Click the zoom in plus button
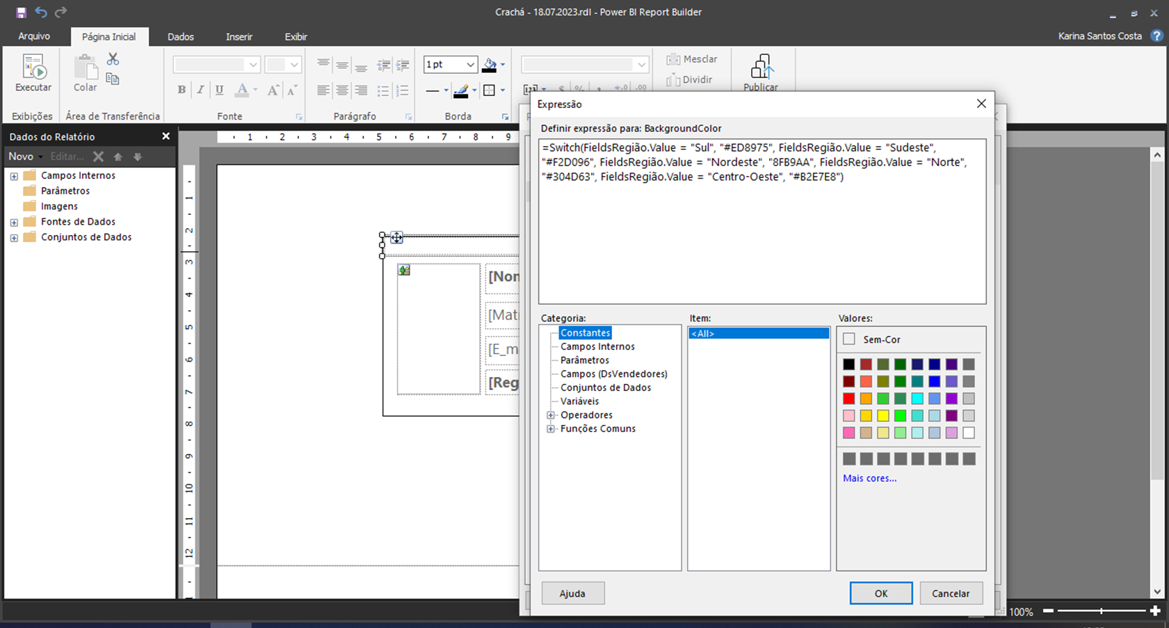This screenshot has width=1169, height=628. pos(1155,611)
